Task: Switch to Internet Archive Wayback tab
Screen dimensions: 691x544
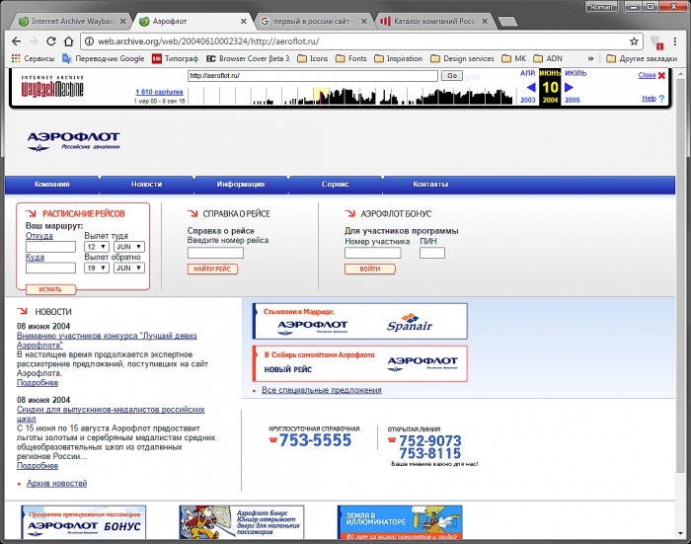Action: 70,21
